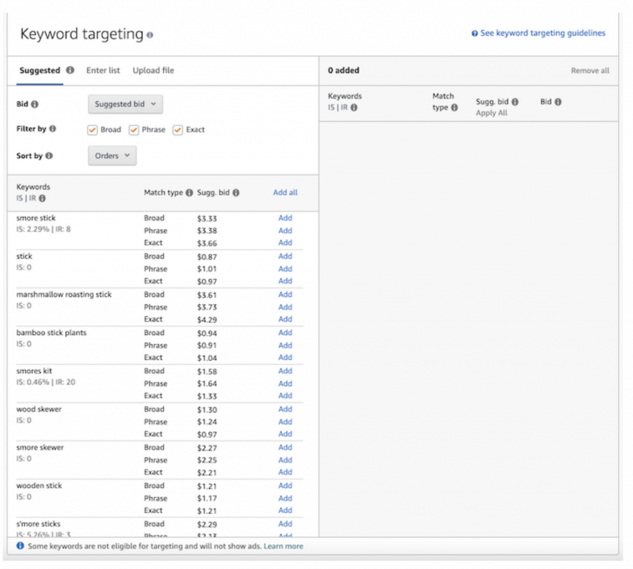Add smore skewer as Broad match
The width and height of the screenshot is (633, 569).
point(285,447)
